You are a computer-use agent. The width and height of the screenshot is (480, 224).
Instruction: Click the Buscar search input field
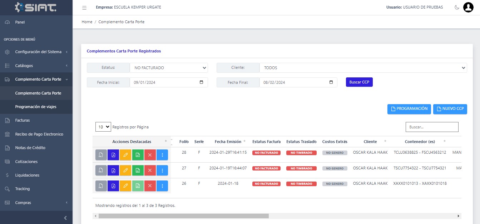coord(432,127)
